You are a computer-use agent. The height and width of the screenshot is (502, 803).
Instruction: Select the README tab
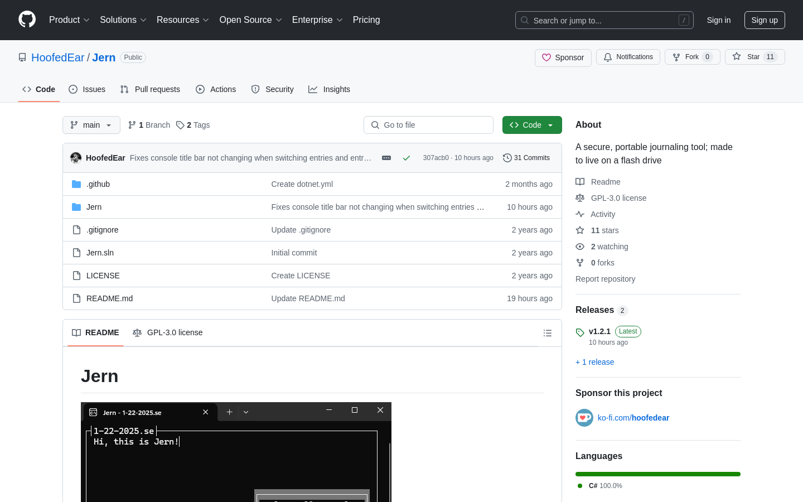pyautogui.click(x=95, y=332)
